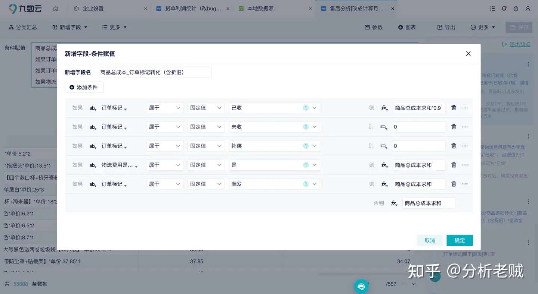Click value type icon in 补偿 row
538x294 pixels.
pos(384,146)
